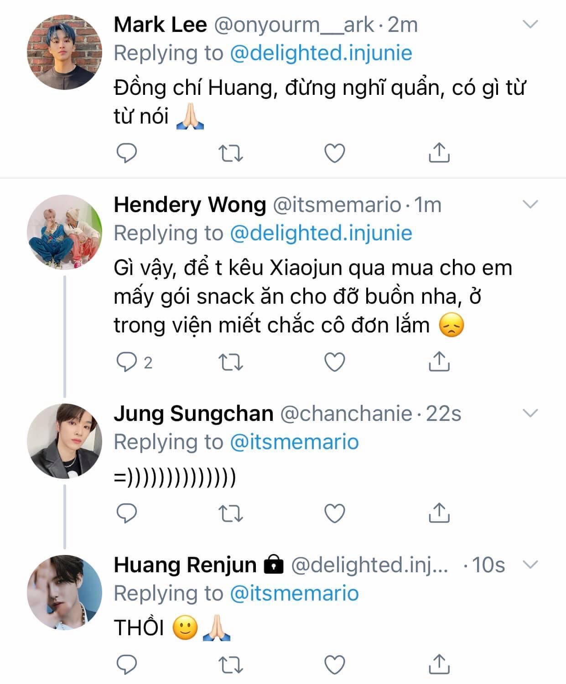Screen dimensions: 566x684
Task: Share Huang Renjun's tweet
Action: click(x=439, y=664)
